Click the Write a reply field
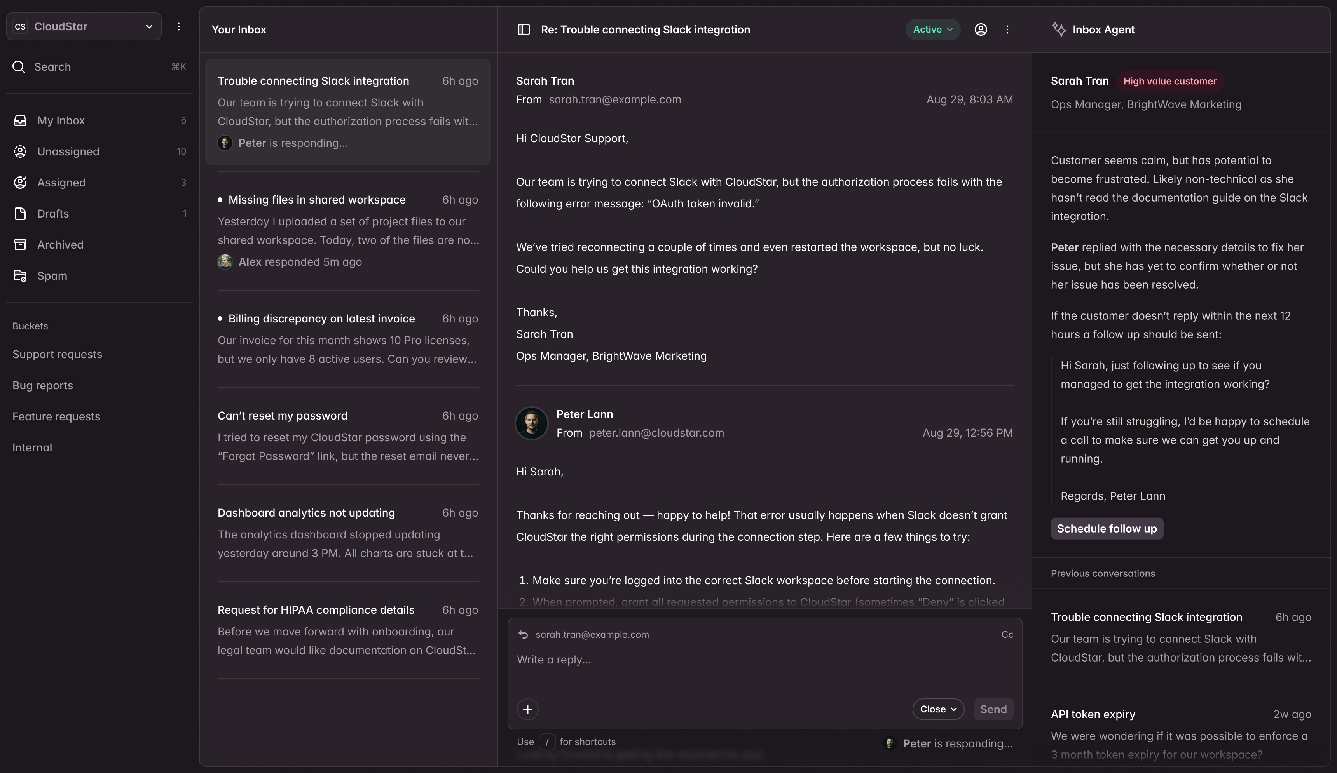Image resolution: width=1337 pixels, height=773 pixels. click(x=690, y=660)
